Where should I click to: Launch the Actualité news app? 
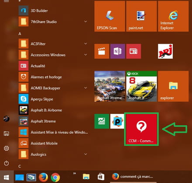tap(53, 66)
